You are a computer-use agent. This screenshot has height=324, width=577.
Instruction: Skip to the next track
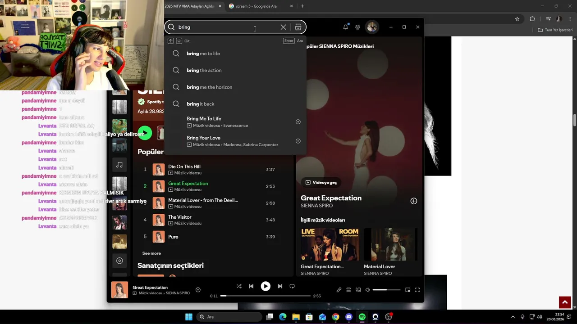(280, 286)
